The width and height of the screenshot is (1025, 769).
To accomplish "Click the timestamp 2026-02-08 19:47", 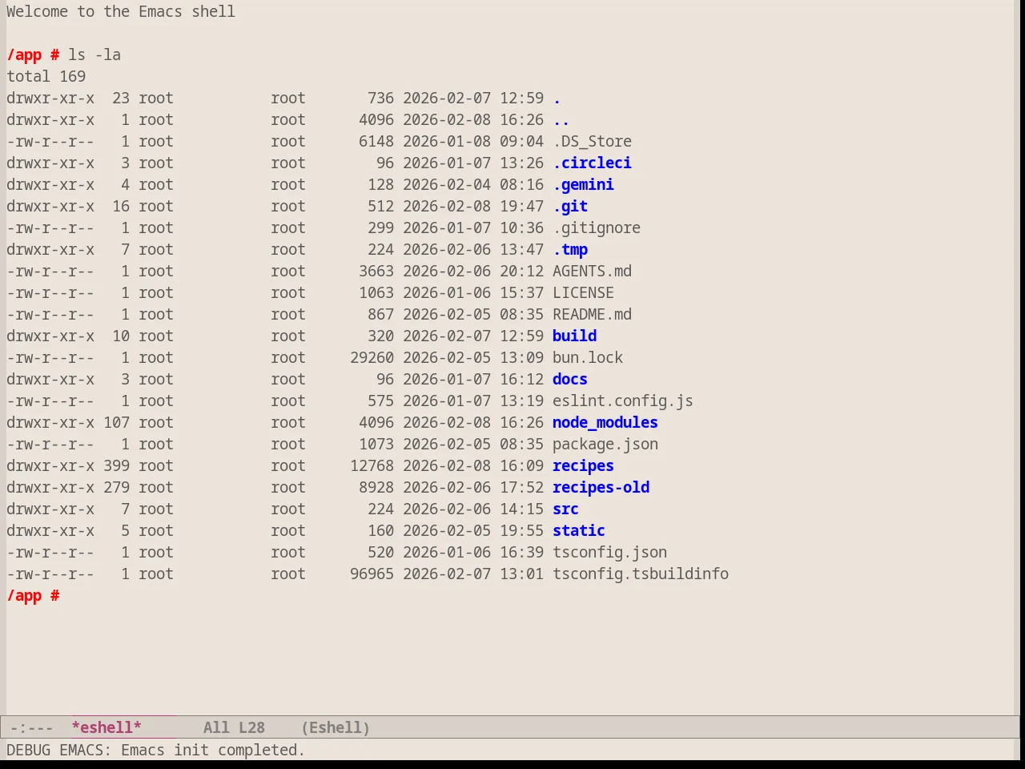I will coord(473,206).
